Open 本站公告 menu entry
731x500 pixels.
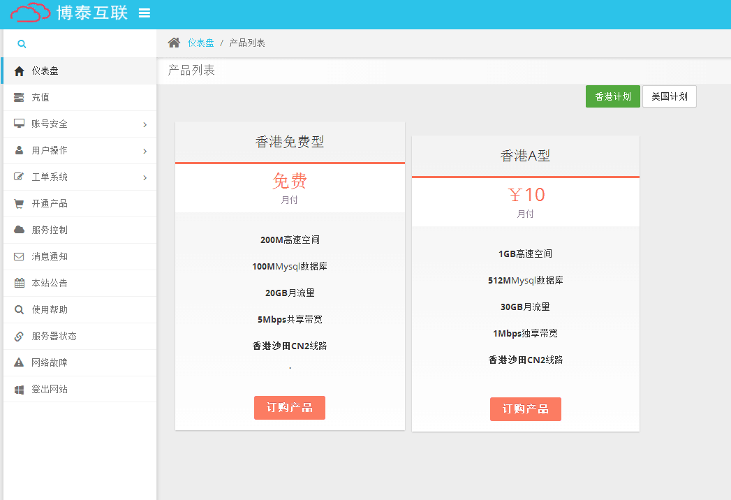click(x=80, y=283)
